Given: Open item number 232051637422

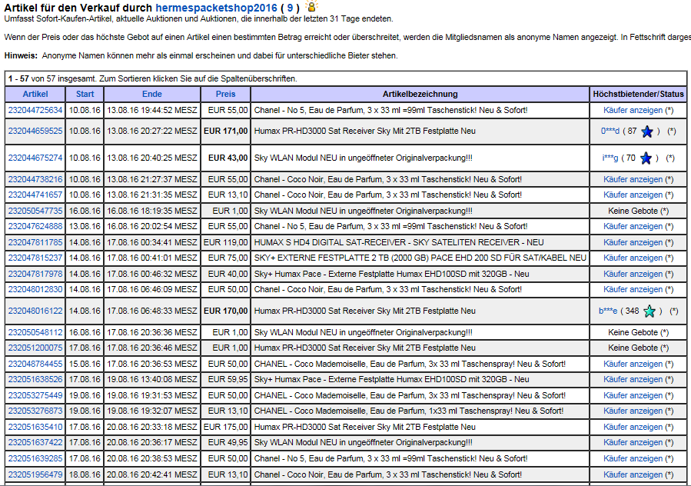Looking at the screenshot, I should [35, 442].
